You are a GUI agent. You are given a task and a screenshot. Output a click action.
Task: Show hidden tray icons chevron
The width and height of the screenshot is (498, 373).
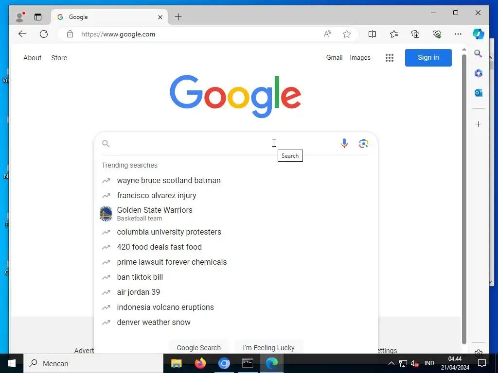(x=391, y=363)
